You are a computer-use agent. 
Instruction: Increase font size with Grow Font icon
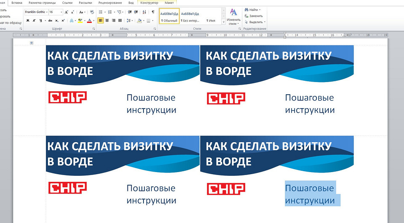(x=66, y=12)
